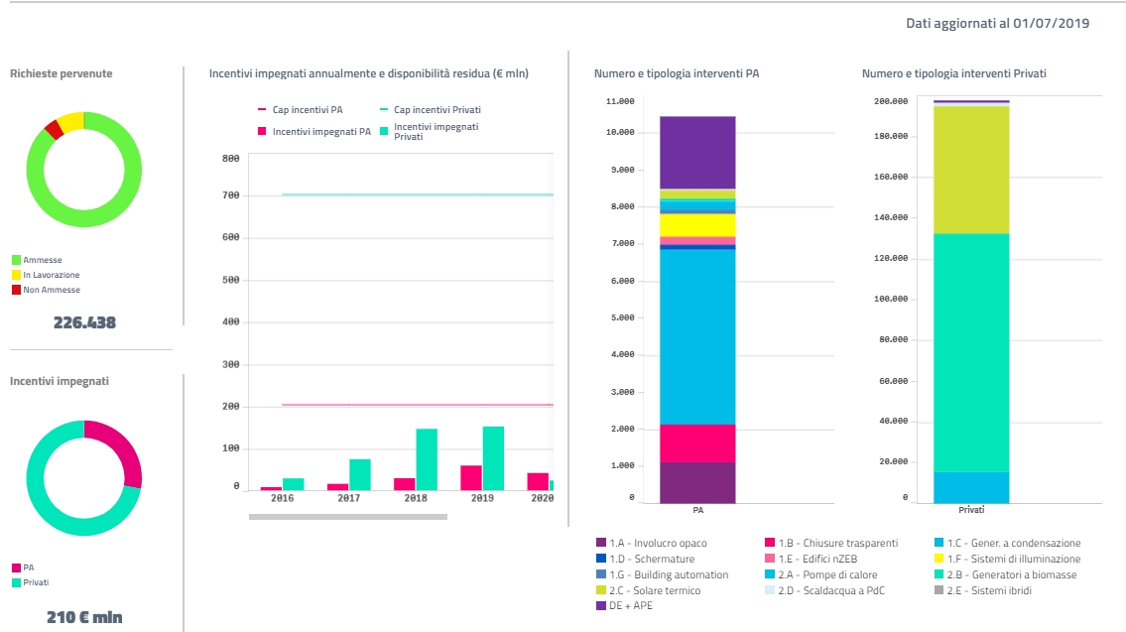
Task: Click the 2019 Incentivi impegnati Privati bar
Action: pyautogui.click(x=493, y=458)
